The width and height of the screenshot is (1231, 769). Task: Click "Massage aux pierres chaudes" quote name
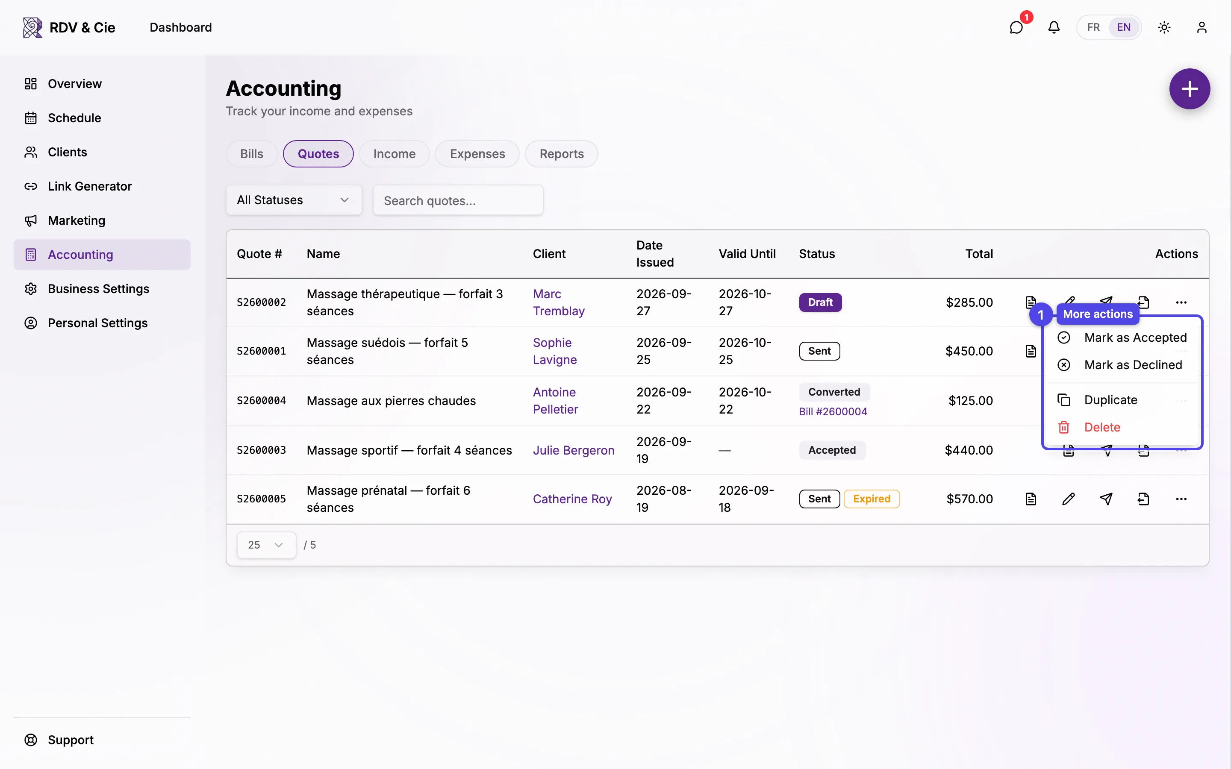coord(391,401)
